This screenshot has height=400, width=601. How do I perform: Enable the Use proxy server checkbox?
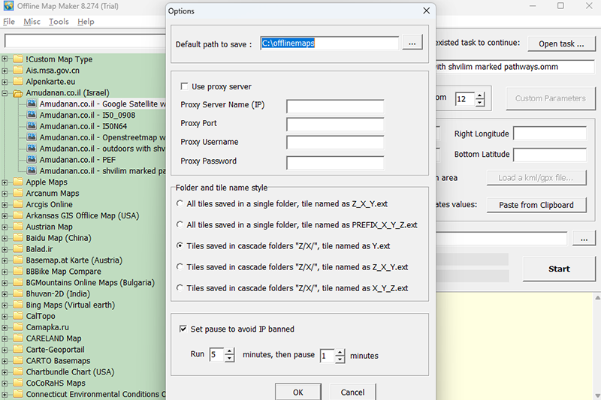coord(185,87)
